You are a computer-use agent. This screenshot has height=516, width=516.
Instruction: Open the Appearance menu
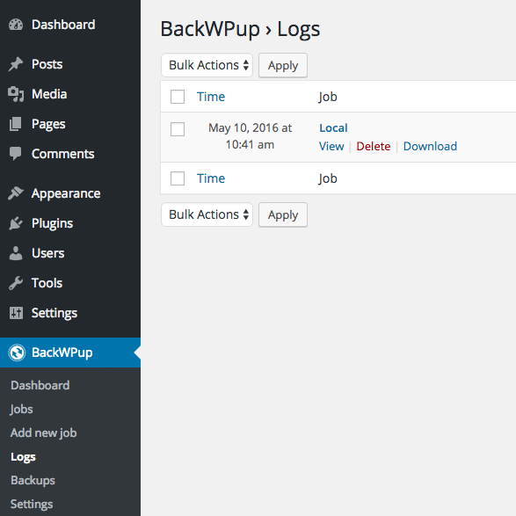pyautogui.click(x=66, y=193)
